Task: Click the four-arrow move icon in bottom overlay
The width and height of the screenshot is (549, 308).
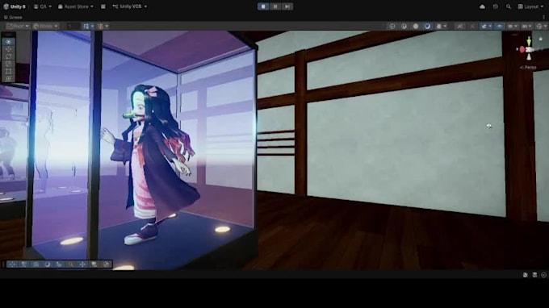Action: [82, 264]
